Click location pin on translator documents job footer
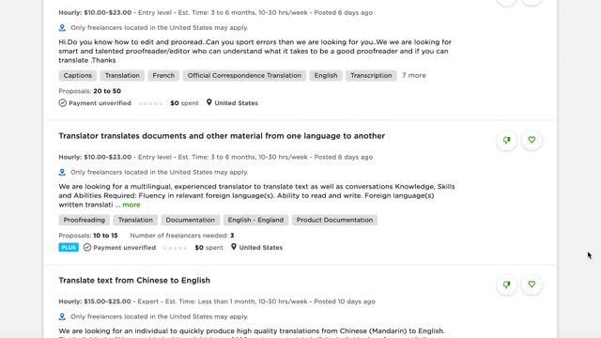 pos(234,247)
